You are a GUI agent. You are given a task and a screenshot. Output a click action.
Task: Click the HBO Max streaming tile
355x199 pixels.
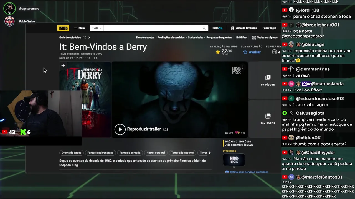(234, 160)
